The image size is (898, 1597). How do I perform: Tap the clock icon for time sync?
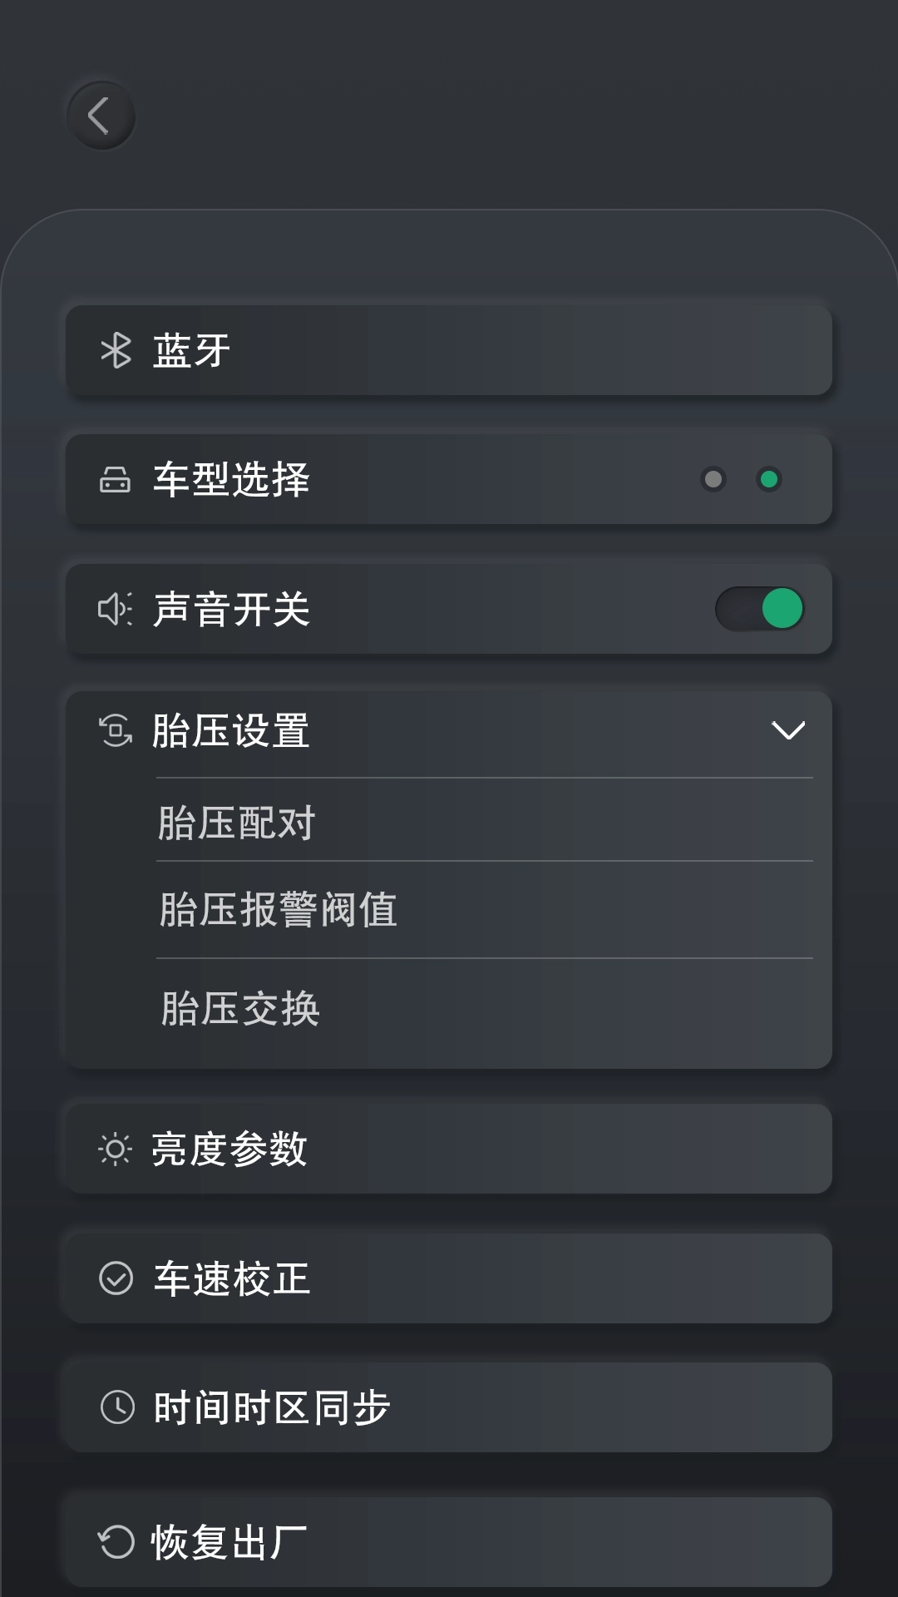(x=116, y=1407)
